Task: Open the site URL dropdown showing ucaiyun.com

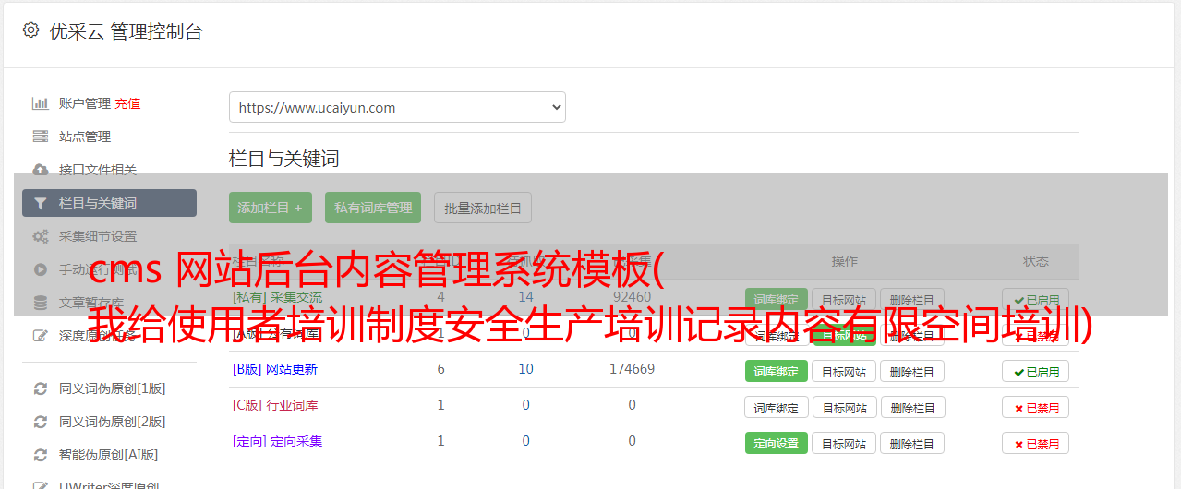Action: (x=397, y=107)
